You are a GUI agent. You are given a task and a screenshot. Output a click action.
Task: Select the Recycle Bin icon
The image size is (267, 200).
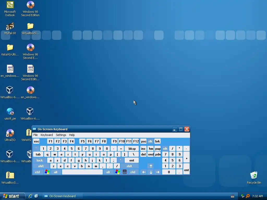[x=254, y=178]
